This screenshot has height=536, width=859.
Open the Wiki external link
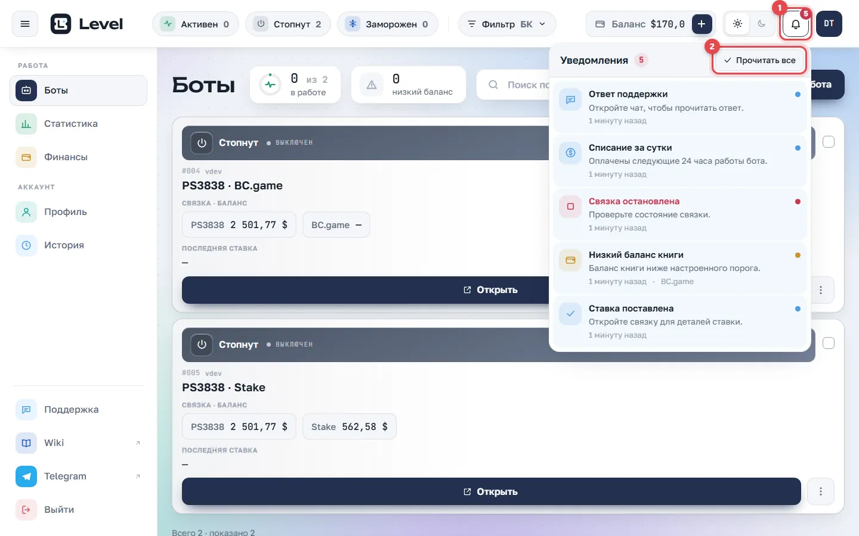click(79, 443)
